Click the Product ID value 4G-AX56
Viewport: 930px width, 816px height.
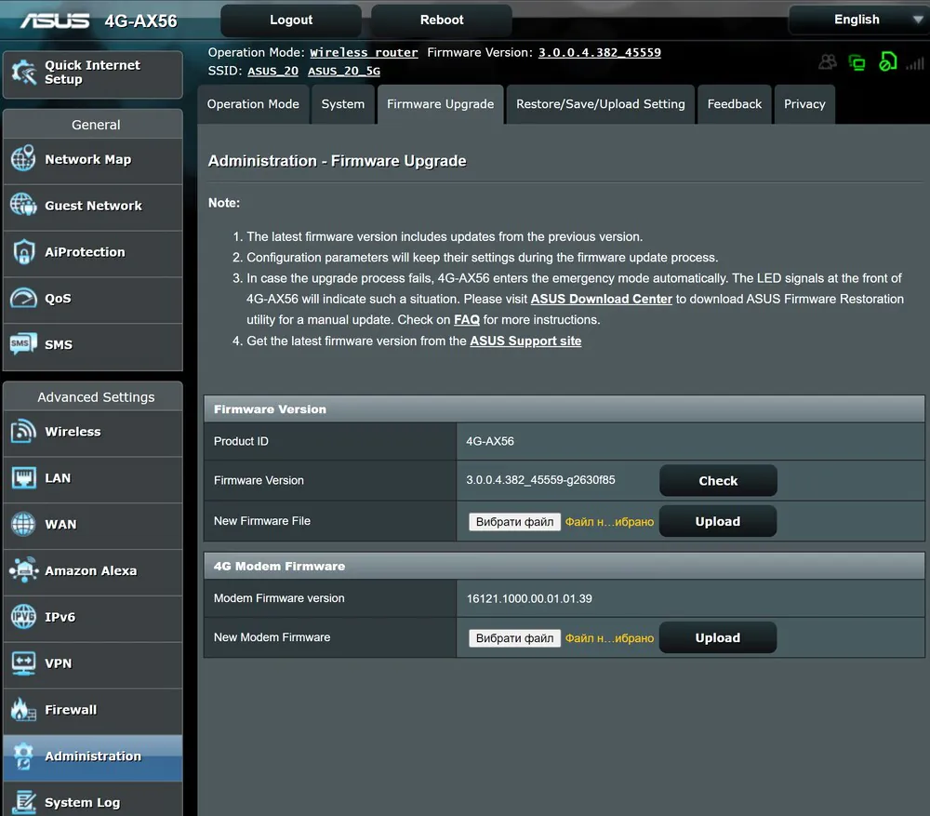(490, 442)
